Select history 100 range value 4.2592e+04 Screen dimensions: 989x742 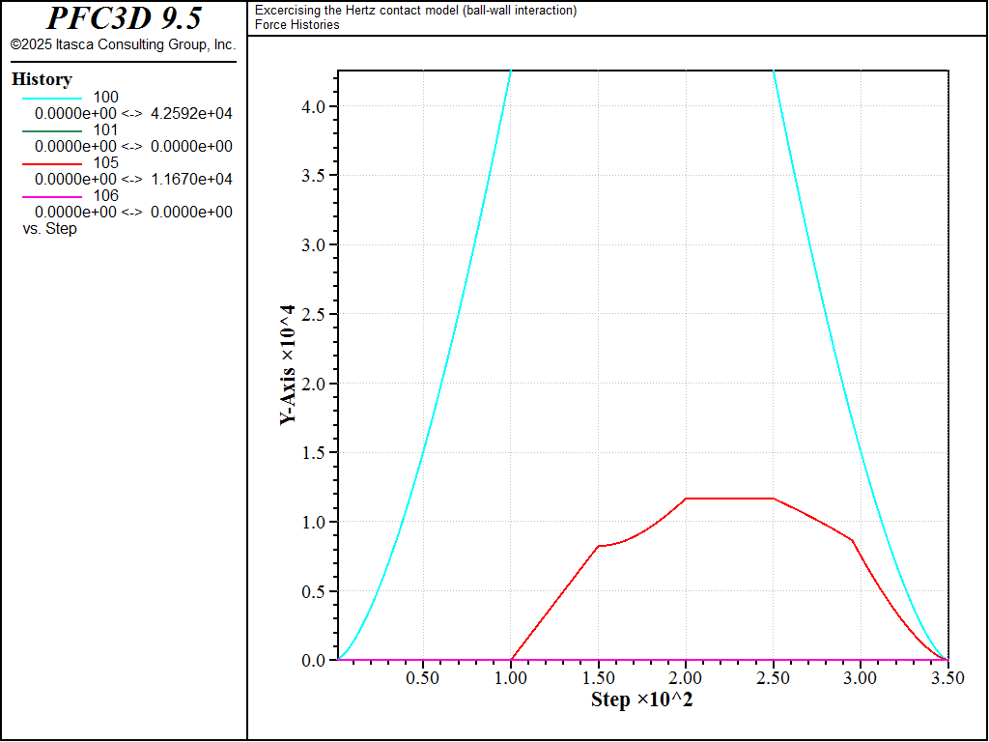pos(192,114)
